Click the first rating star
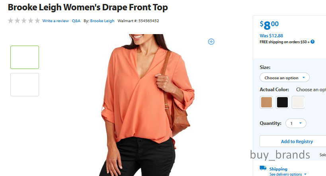The height and width of the screenshot is (176, 326). point(11,21)
